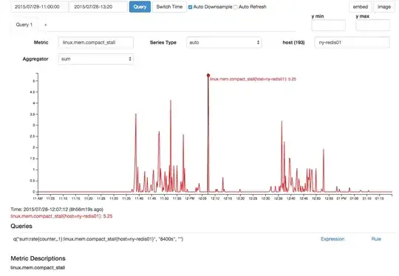Click the host (193) label
Image resolution: width=399 pixels, height=276 pixels.
(293, 43)
